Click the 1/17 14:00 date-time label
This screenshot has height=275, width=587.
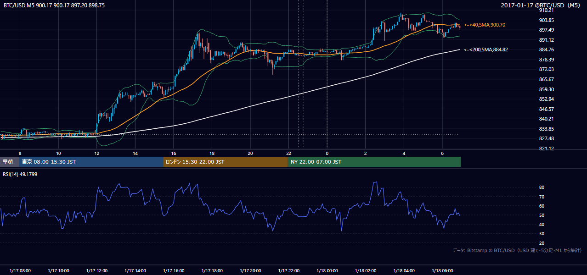coord(135,271)
